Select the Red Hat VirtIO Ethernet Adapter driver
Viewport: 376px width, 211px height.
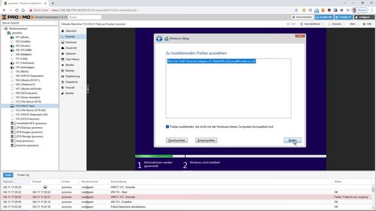[211, 62]
